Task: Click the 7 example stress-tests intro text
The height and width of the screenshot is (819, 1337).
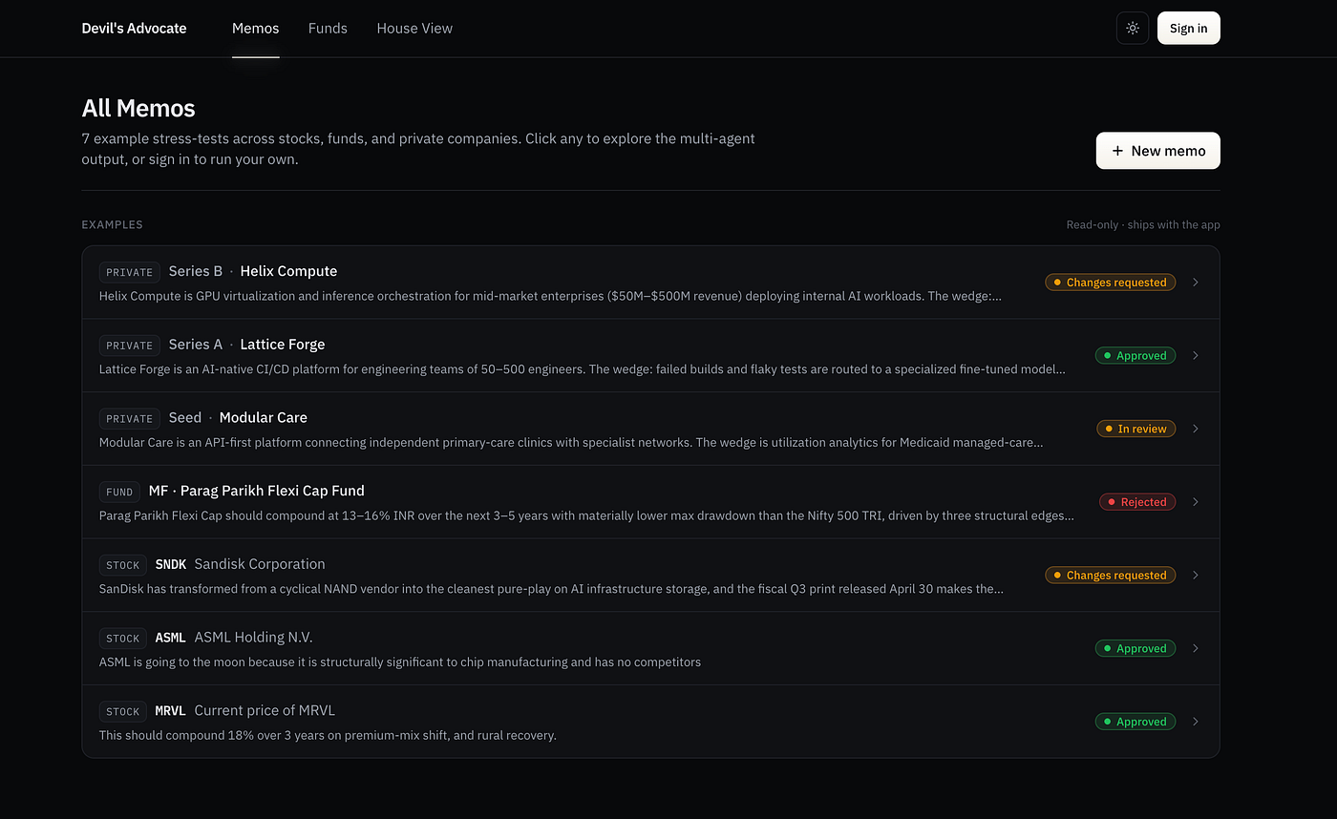Action: pos(418,149)
